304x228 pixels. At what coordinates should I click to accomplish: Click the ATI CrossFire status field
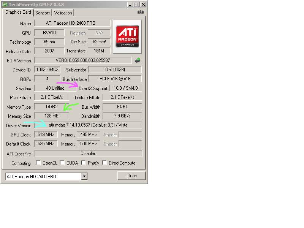click(x=88, y=154)
